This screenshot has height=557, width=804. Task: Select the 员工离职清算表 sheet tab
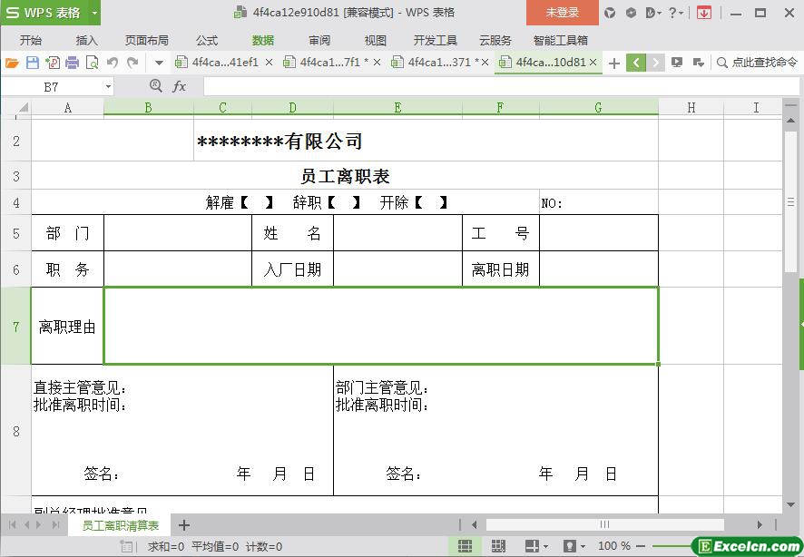pos(121,525)
